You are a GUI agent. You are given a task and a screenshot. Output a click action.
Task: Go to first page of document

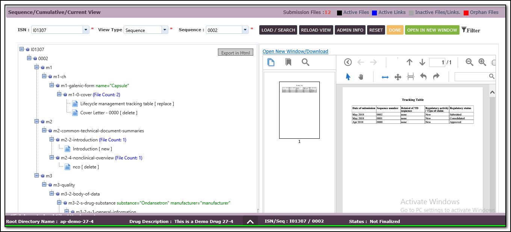348,62
